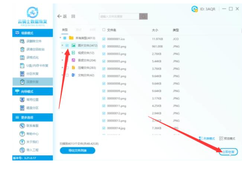Switch to 预览模式 view
This screenshot has height=169, width=242.
tap(227, 139)
